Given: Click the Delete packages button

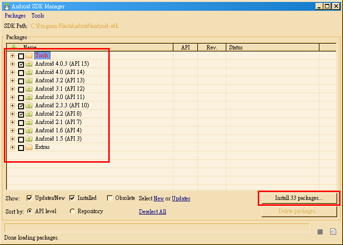Looking at the screenshot, I should 299,211.
